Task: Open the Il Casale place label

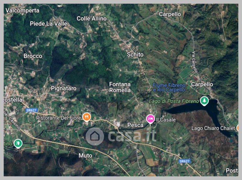Action: click(166, 120)
